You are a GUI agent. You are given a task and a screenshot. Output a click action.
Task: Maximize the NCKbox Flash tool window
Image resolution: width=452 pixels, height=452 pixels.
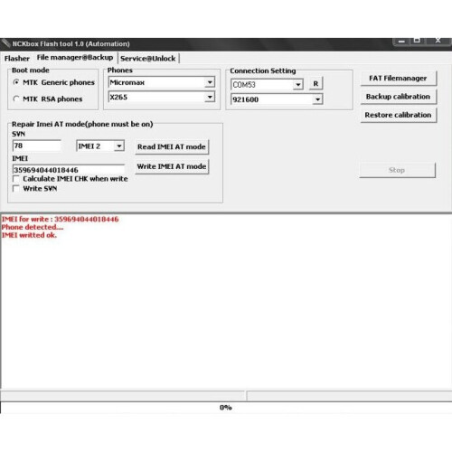pos(417,41)
